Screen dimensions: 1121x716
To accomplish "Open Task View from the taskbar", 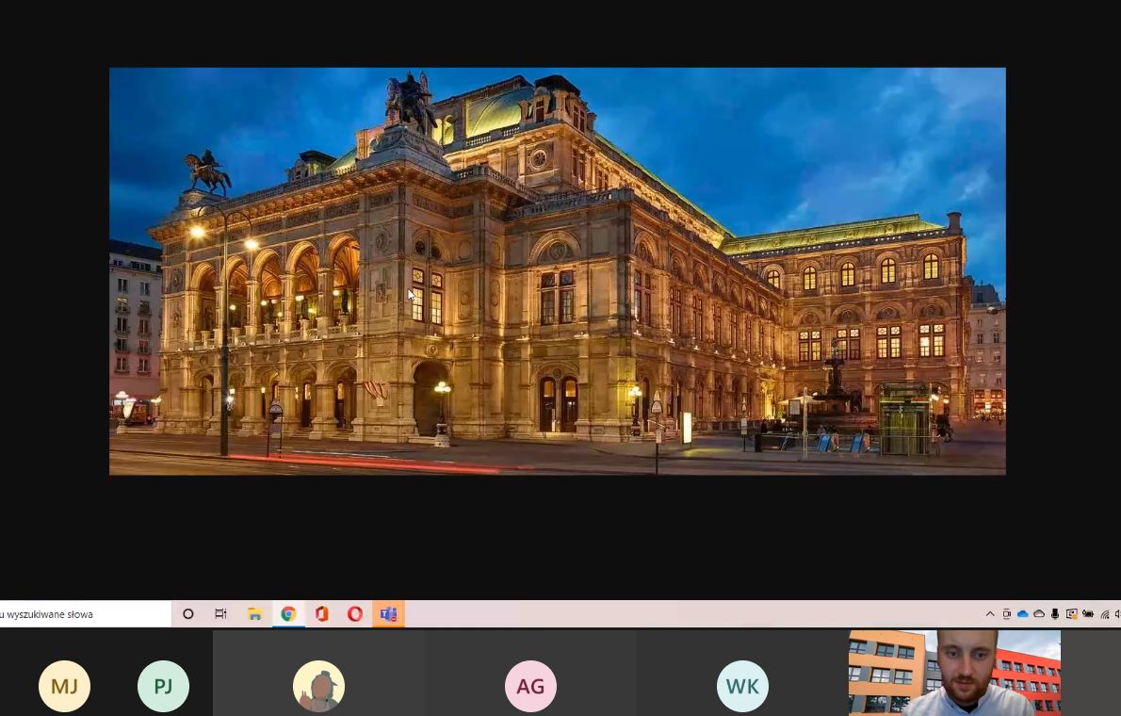I will [x=220, y=614].
